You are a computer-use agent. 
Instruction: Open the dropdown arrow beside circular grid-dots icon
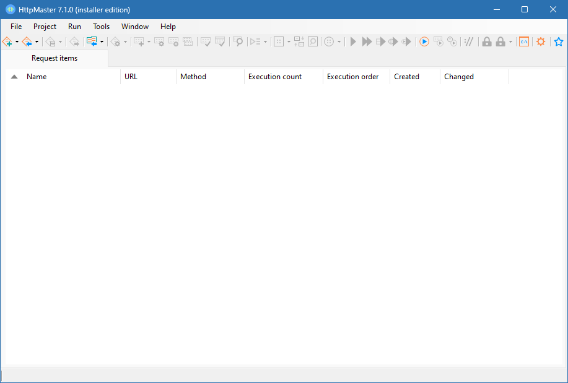339,42
